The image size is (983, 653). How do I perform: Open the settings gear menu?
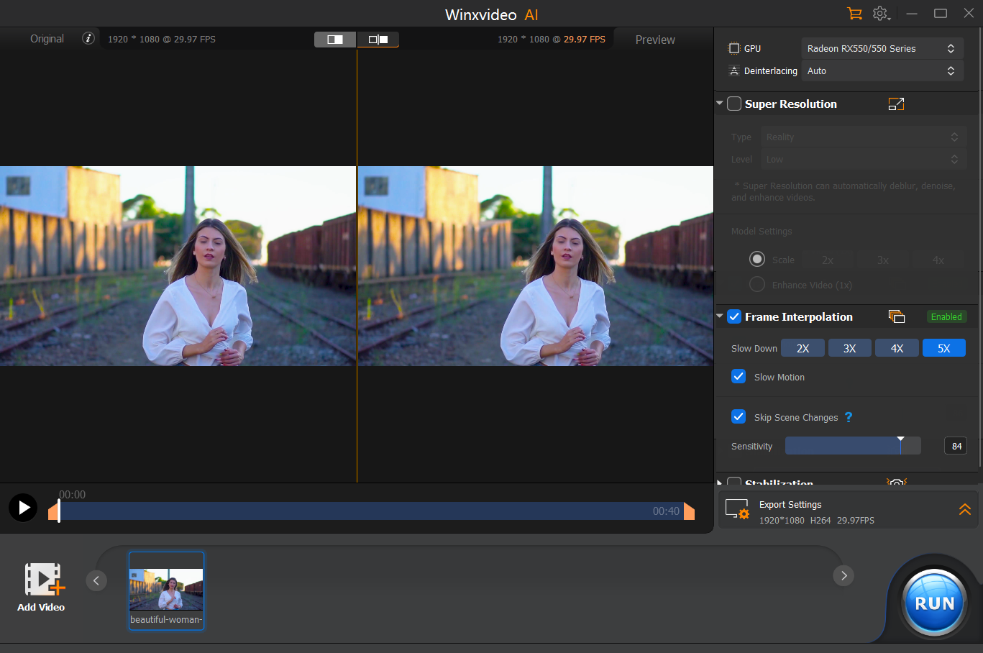click(880, 14)
